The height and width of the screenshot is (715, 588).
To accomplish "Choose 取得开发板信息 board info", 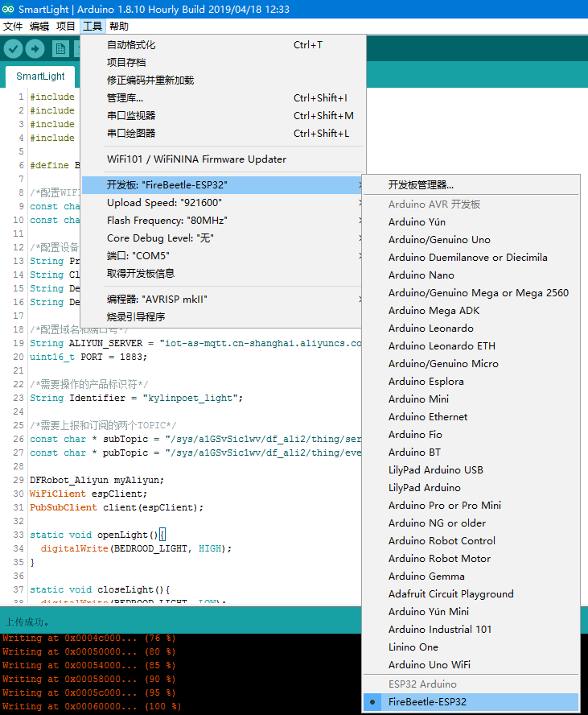I will [x=222, y=274].
